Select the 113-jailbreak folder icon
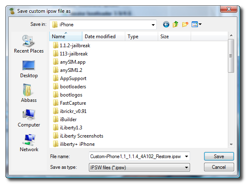246x184 pixels. [56, 54]
